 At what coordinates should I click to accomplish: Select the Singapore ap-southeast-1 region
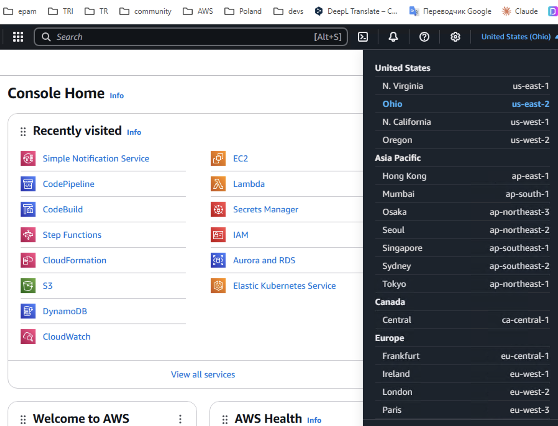pos(462,248)
